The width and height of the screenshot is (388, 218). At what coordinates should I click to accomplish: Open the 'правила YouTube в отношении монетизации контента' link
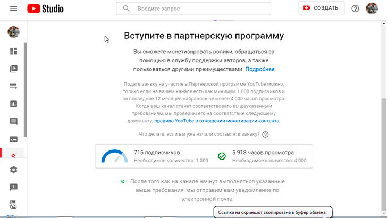tap(216, 121)
